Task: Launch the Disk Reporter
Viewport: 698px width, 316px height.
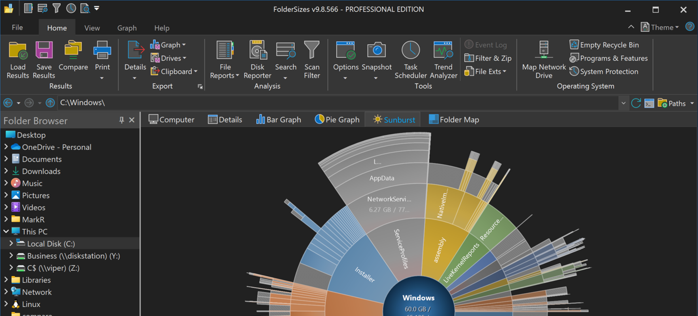Action: (x=258, y=60)
